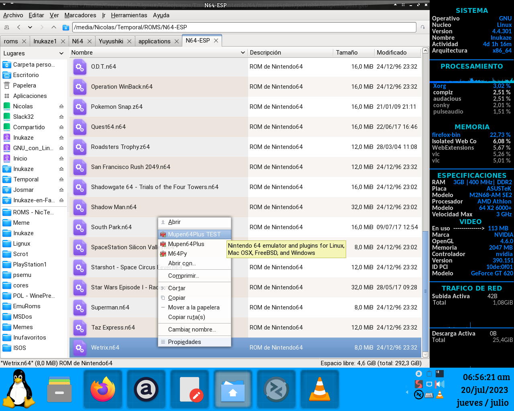Expand the Lugares side pane dropdown
514x411 pixels.
tap(61, 53)
